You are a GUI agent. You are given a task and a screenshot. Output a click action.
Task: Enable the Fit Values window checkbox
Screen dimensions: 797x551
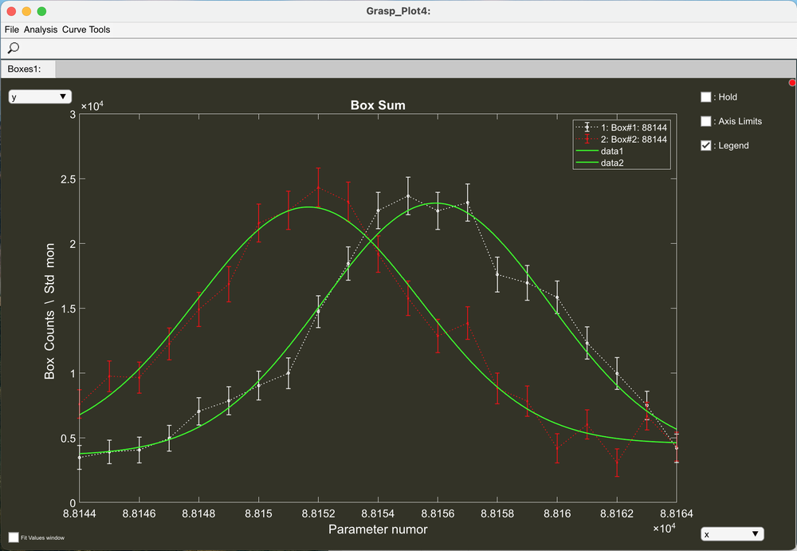[x=11, y=537]
